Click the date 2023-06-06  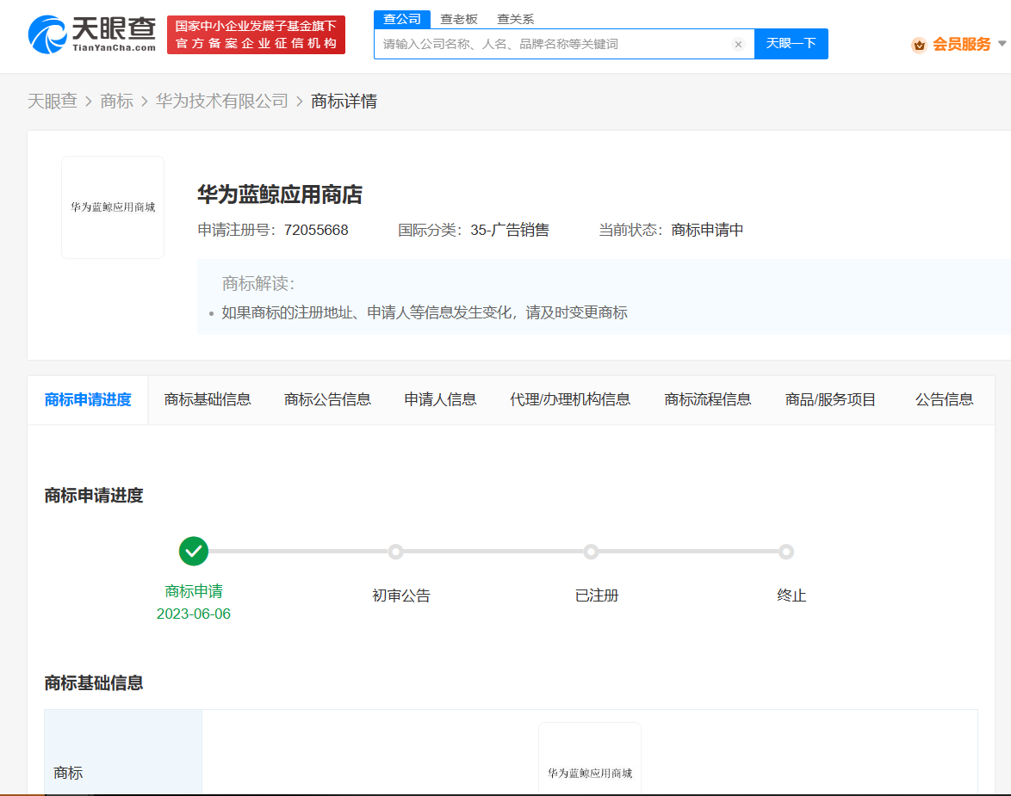coord(194,614)
